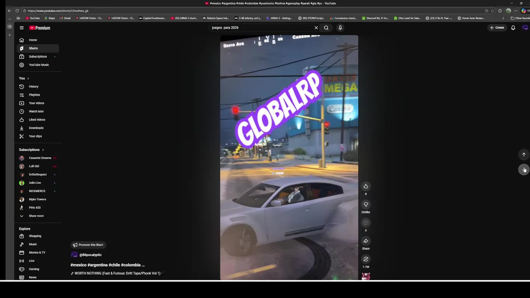Go to previous Short
Image resolution: width=530 pixels, height=298 pixels.
[524, 154]
